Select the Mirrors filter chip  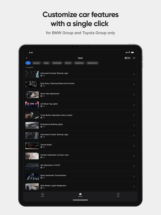68,63
